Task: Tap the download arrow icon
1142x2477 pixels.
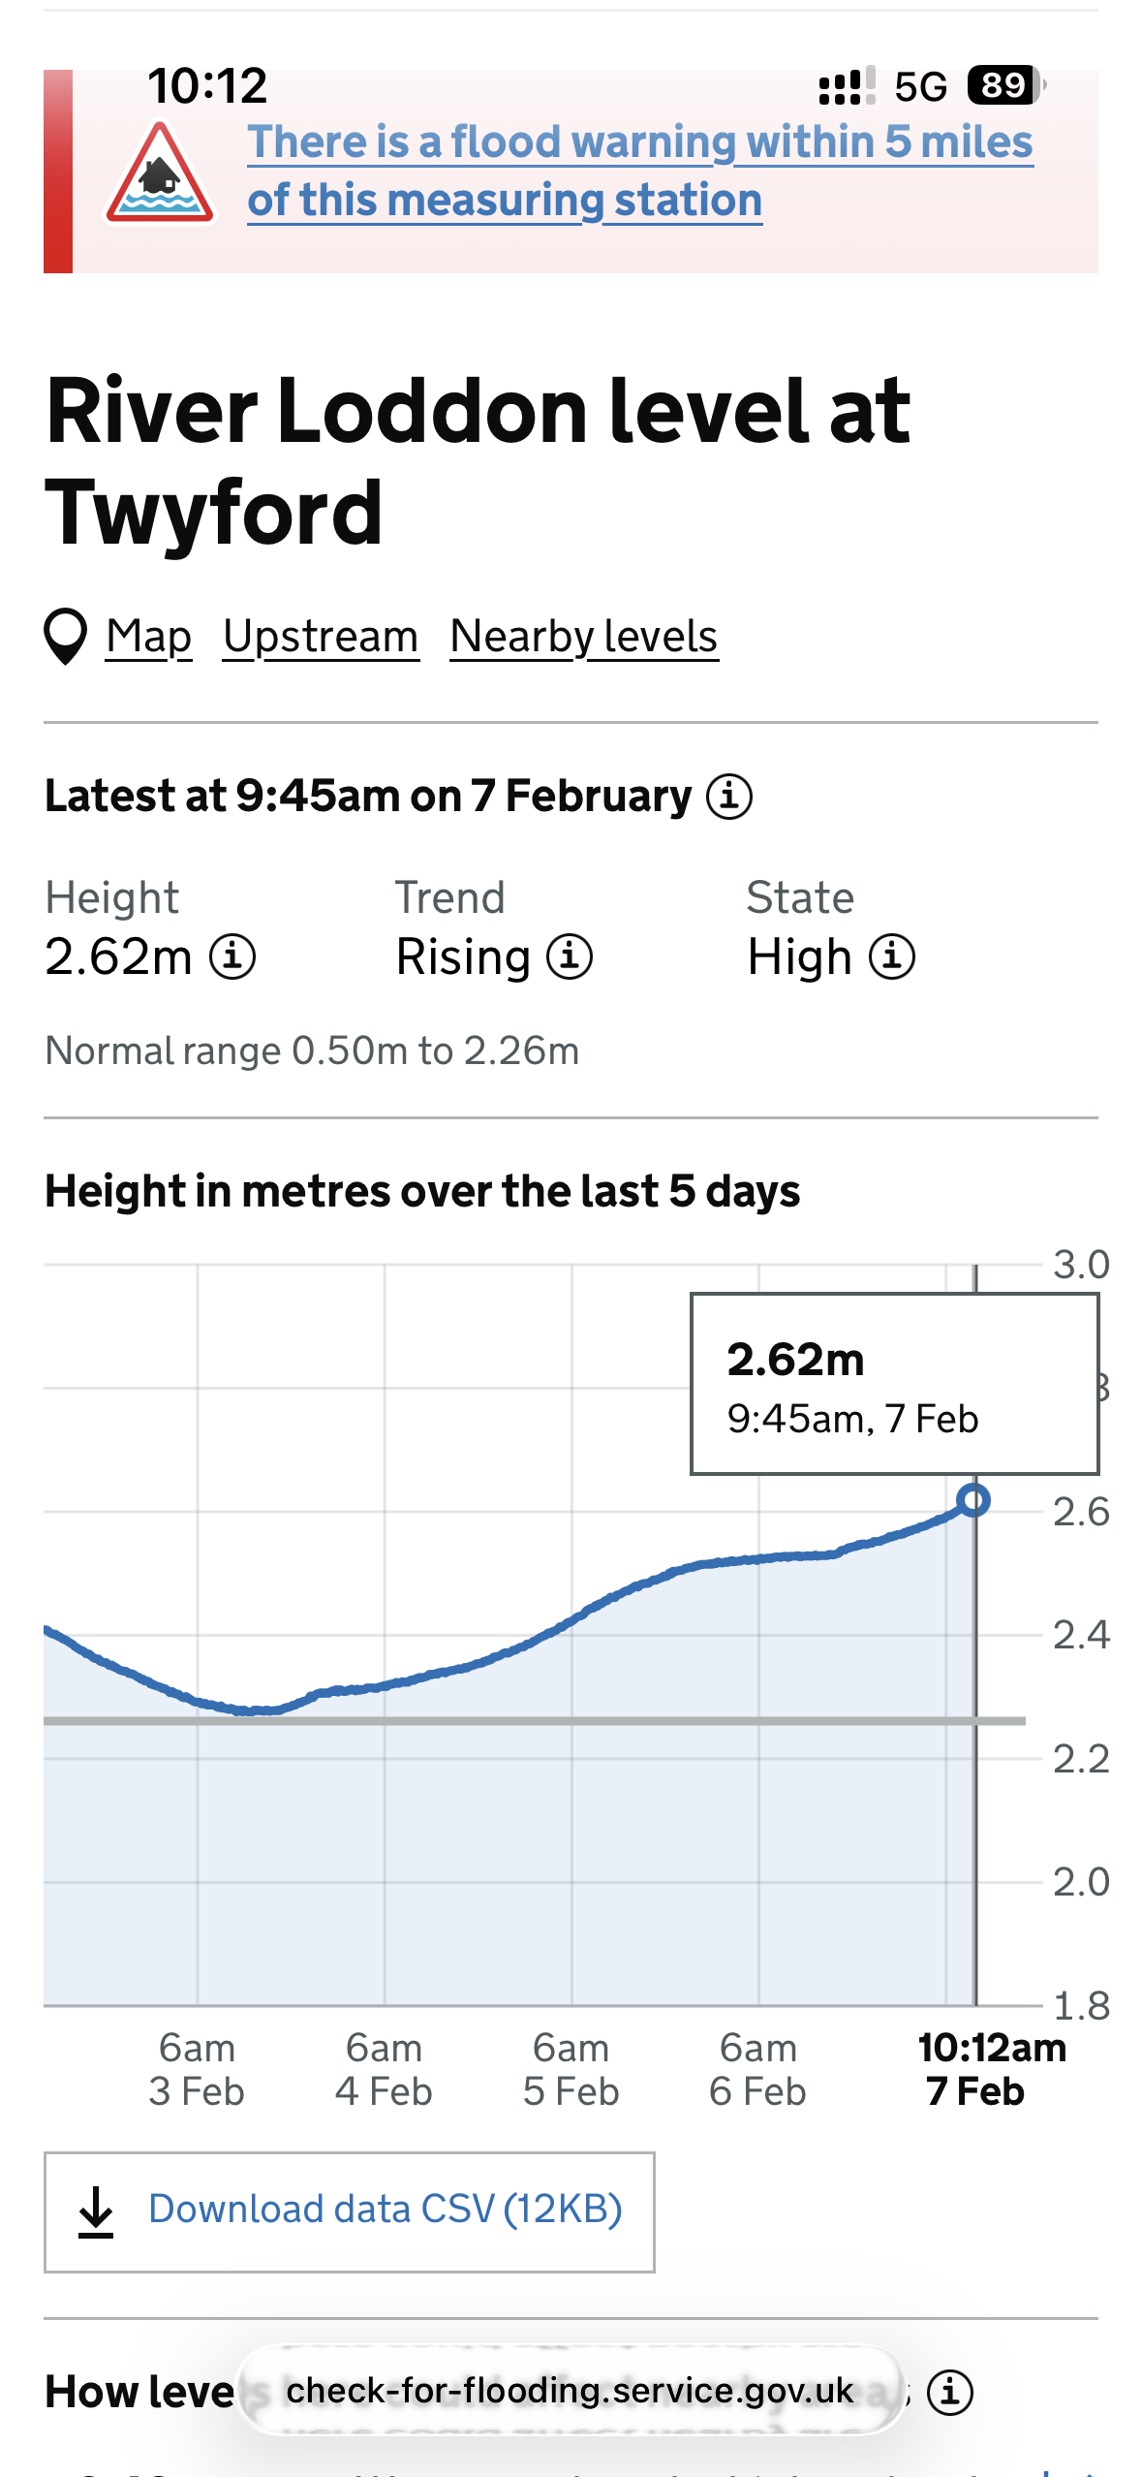Action: coord(96,2211)
